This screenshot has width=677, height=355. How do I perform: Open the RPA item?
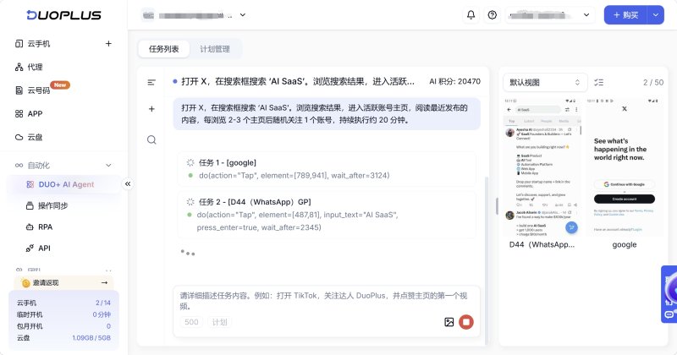[x=39, y=227]
